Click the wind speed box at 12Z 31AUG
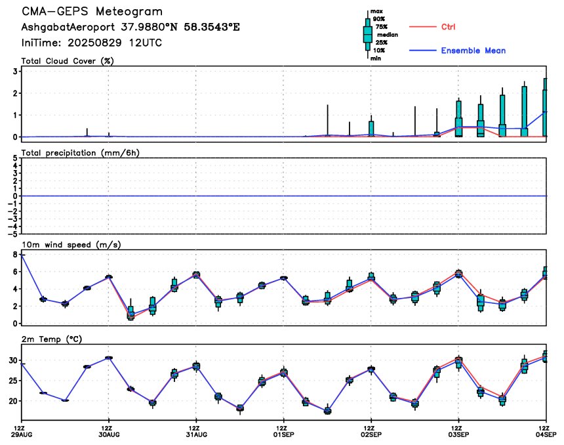Screen dimensions: 564x445 [196, 275]
